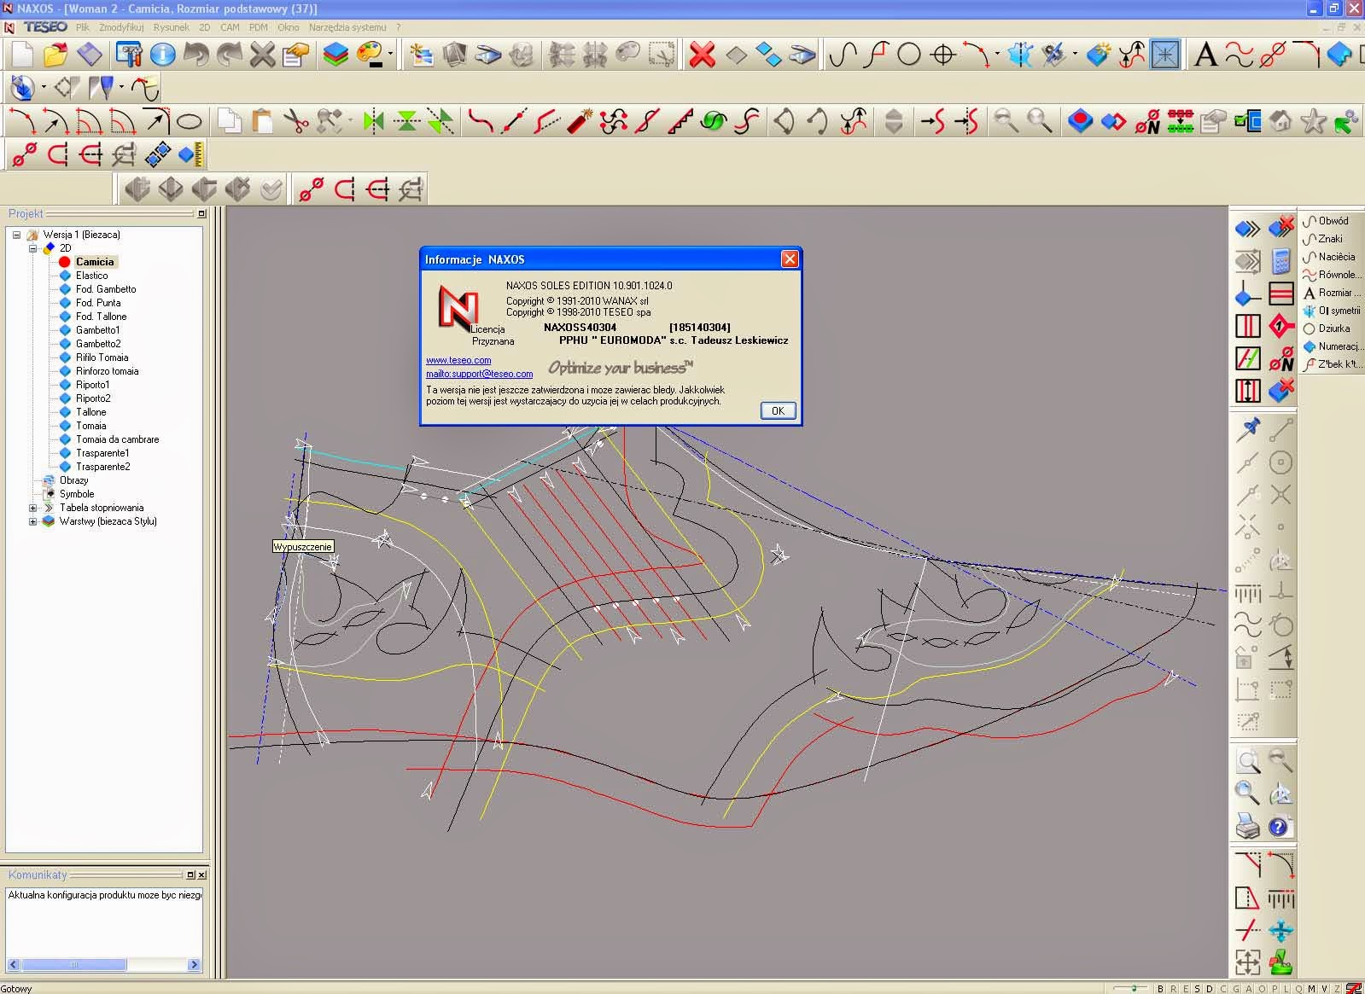Collapse the 2D tree node
This screenshot has height=994, width=1365.
pyautogui.click(x=33, y=248)
